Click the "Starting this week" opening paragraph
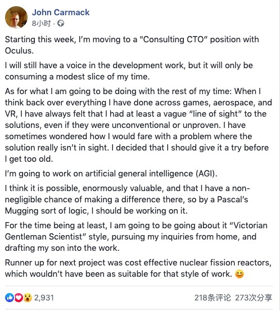 click(x=132, y=45)
